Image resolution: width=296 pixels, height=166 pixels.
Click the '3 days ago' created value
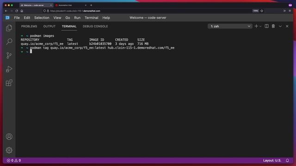tap(124, 44)
